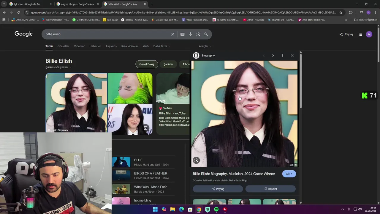Screen dimensions: 380x214
Task: Open Chrome's three-dot menu
Action: [376, 12]
